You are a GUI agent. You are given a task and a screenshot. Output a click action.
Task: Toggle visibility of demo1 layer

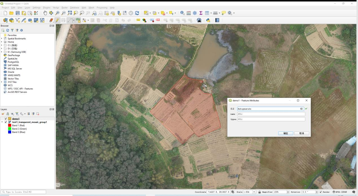coord(6,119)
